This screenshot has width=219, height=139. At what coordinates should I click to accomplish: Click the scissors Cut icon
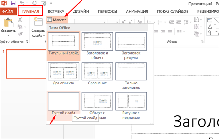20,20
